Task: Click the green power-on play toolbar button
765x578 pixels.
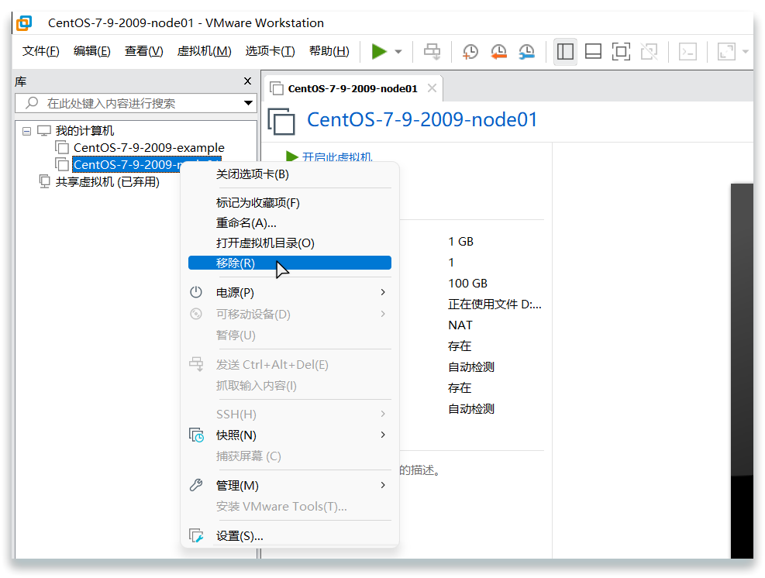Action: [379, 51]
